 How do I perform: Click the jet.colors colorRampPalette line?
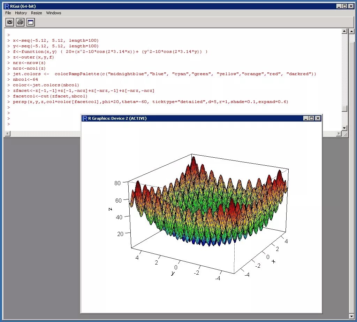pos(165,74)
